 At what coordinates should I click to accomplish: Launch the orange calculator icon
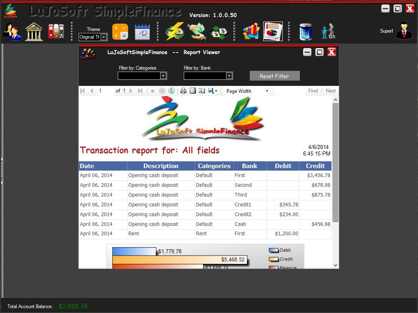pos(120,32)
